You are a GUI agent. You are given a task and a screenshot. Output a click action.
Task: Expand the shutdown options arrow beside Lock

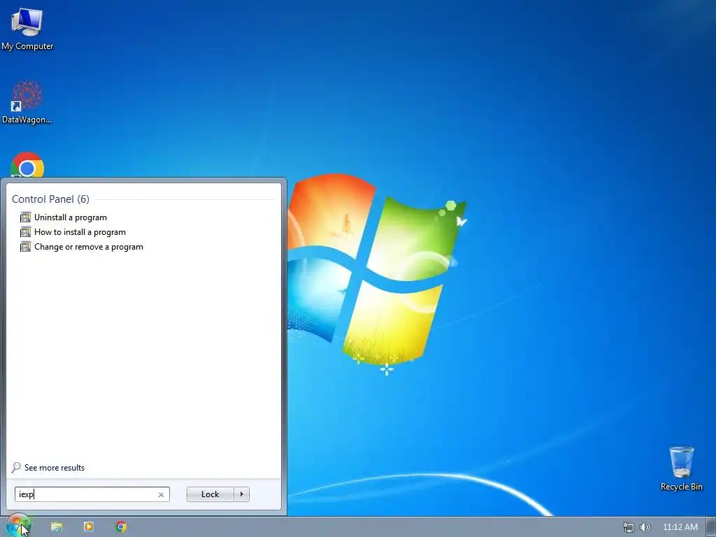pos(241,494)
